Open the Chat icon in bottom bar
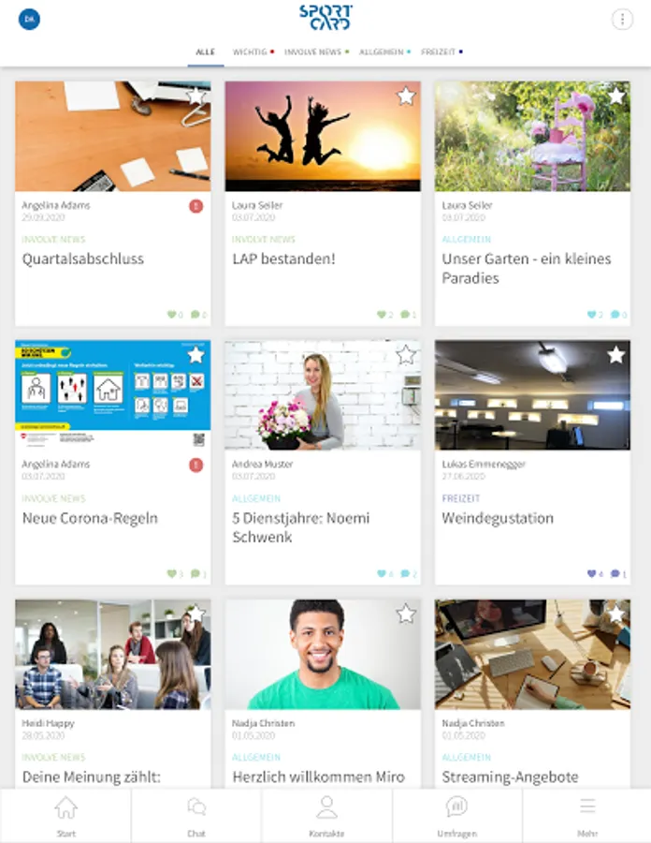This screenshot has width=651, height=843. 196,807
